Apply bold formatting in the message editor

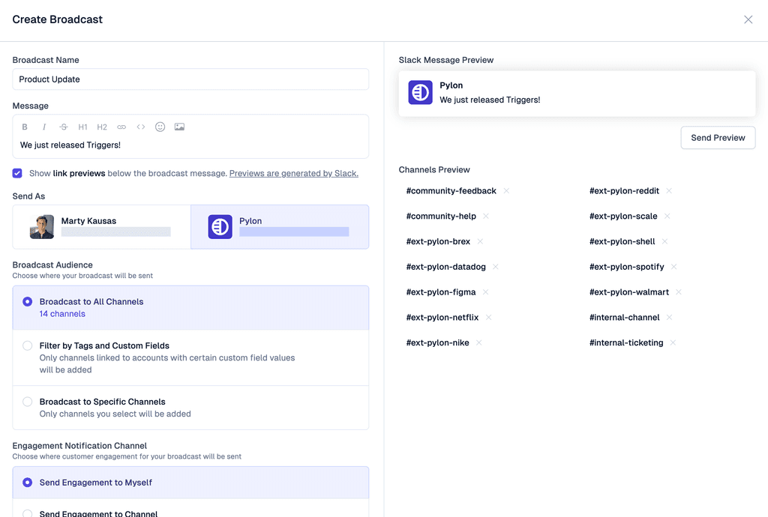tap(25, 127)
